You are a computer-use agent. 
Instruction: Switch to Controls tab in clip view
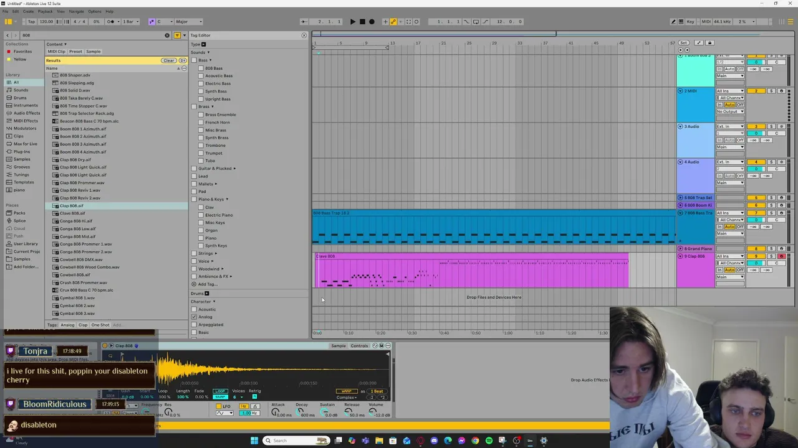pyautogui.click(x=359, y=346)
